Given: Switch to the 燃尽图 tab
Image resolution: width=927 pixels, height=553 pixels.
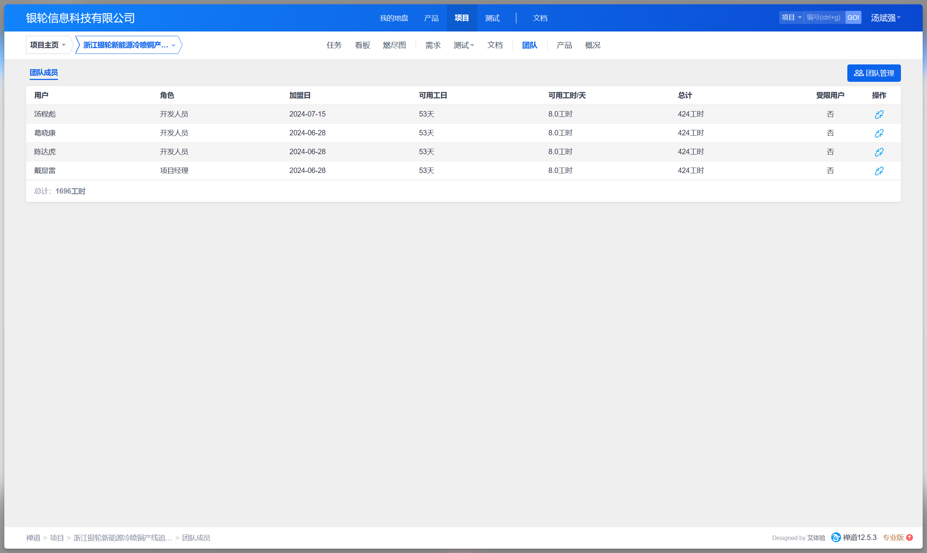Looking at the screenshot, I should [x=394, y=45].
